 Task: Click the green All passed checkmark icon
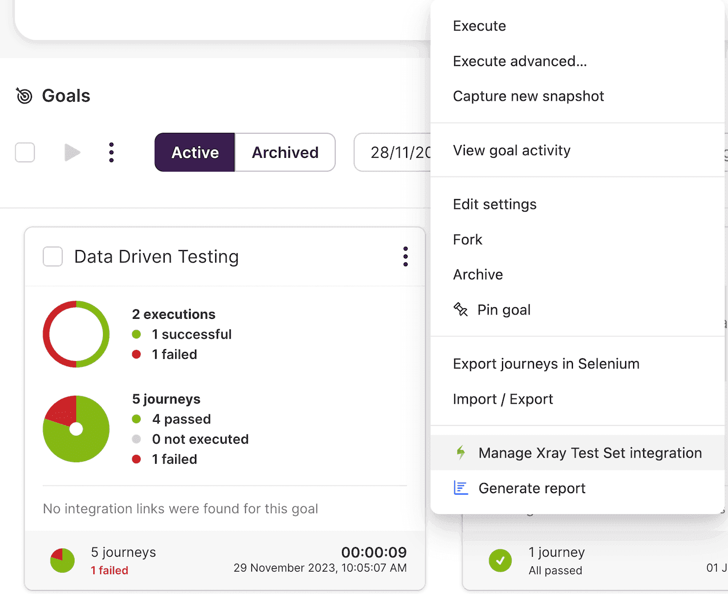click(x=500, y=560)
